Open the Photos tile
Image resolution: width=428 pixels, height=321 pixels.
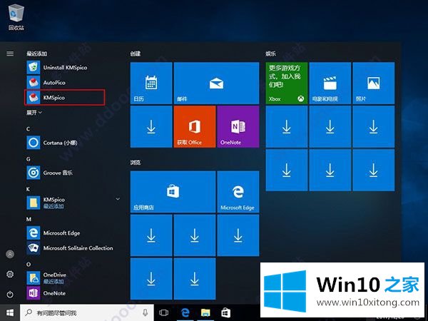[373, 83]
